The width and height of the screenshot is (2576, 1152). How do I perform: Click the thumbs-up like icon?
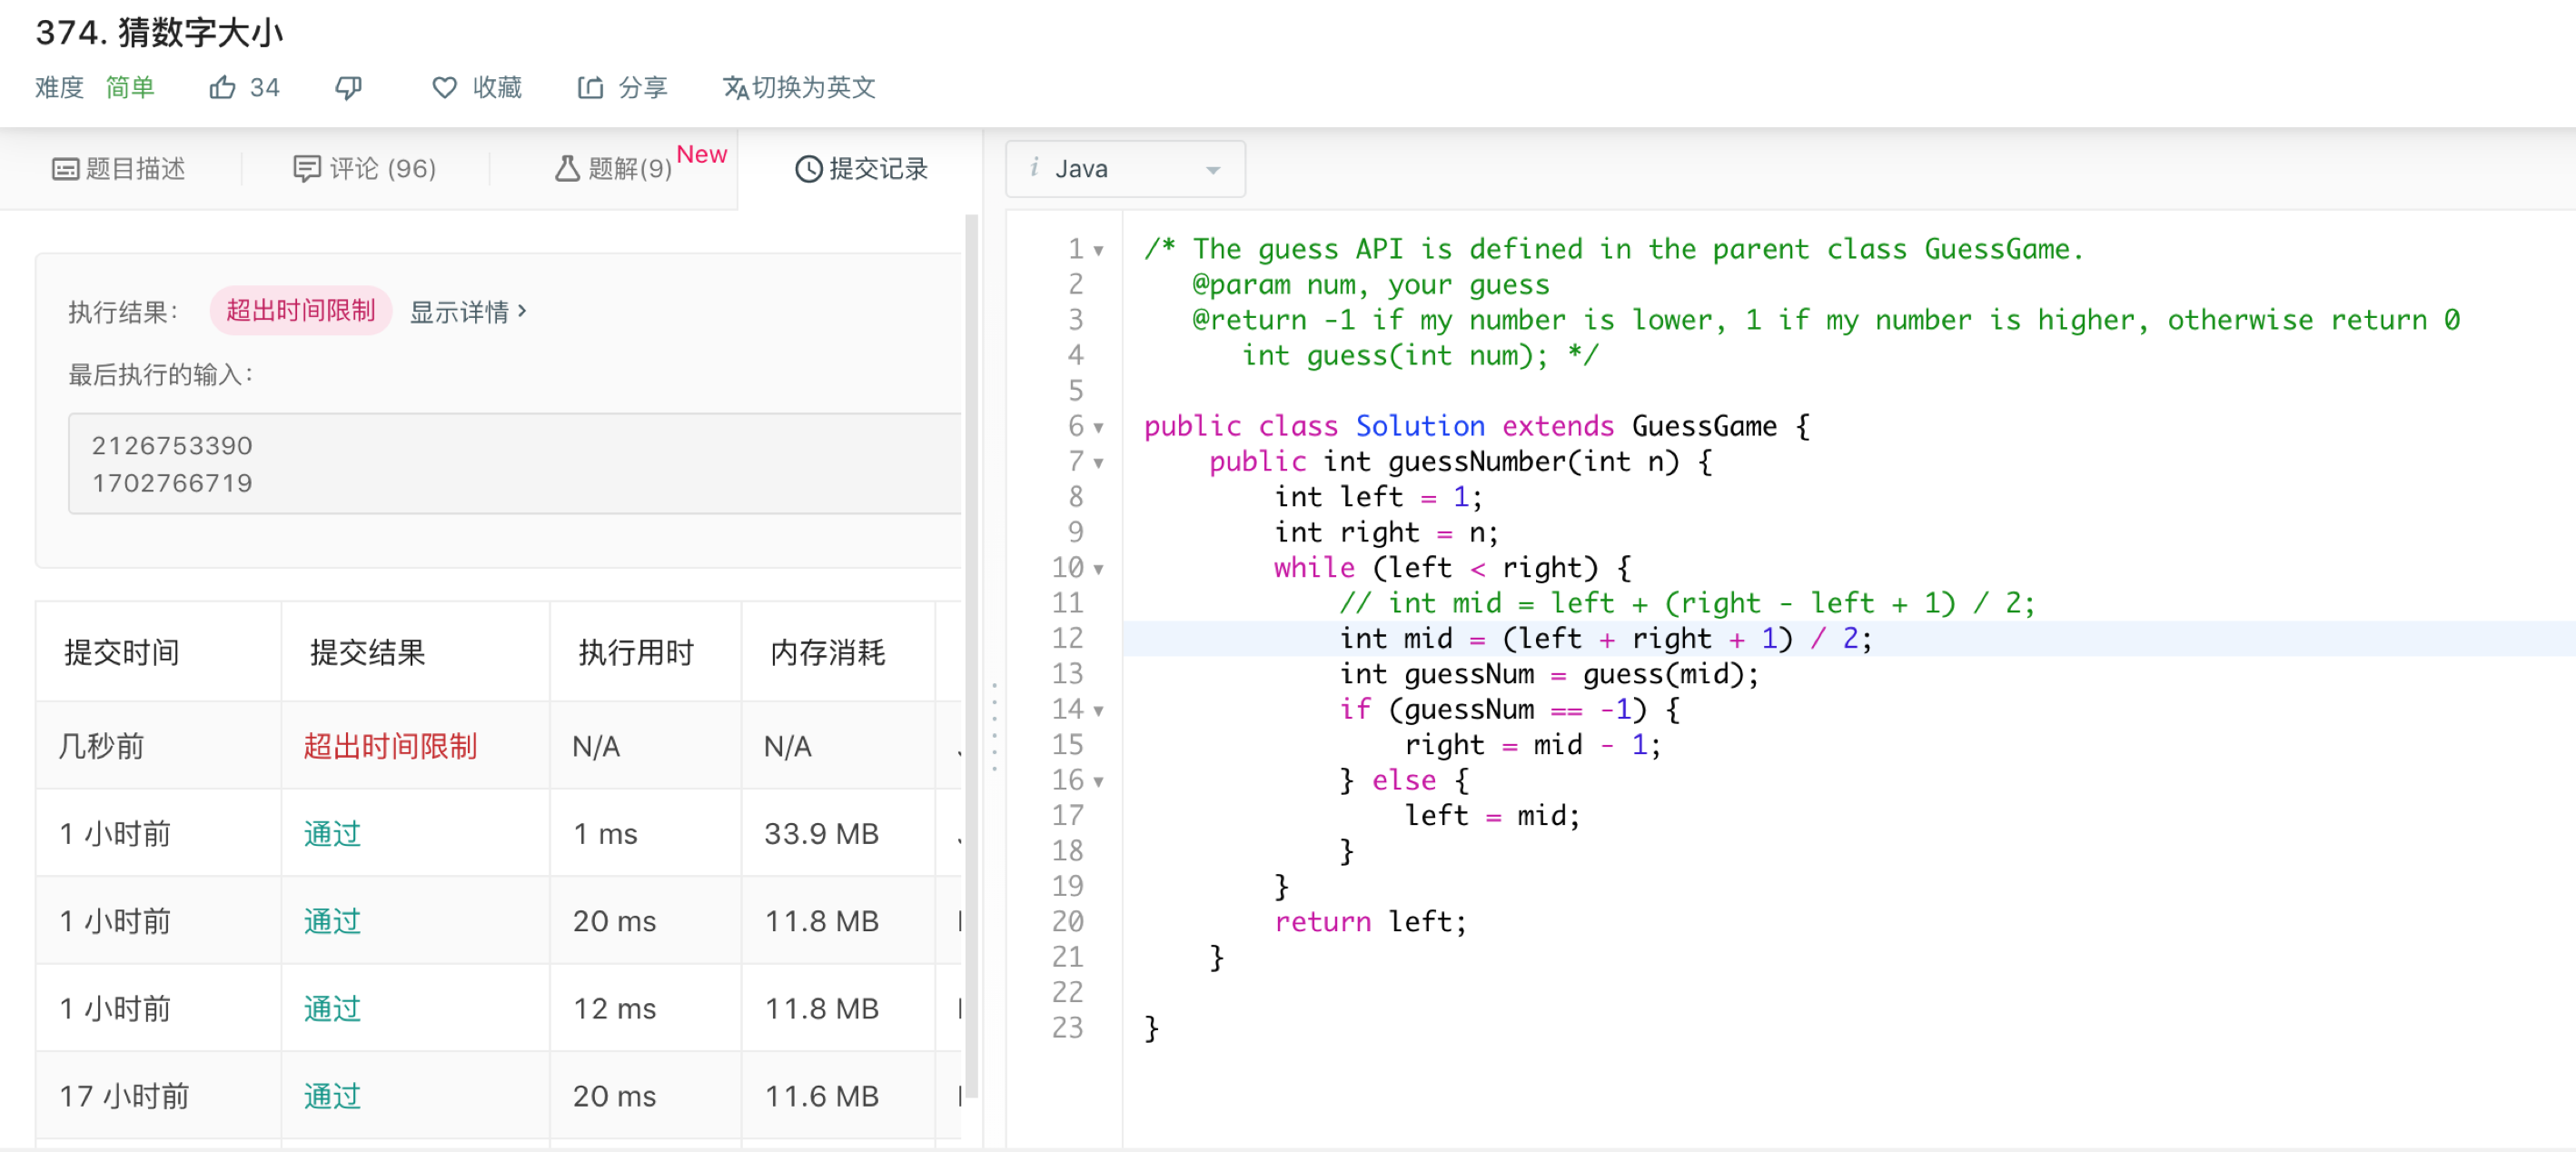tap(222, 87)
